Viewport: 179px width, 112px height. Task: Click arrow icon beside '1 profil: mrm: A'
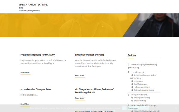pyautogui.click(x=128, y=72)
